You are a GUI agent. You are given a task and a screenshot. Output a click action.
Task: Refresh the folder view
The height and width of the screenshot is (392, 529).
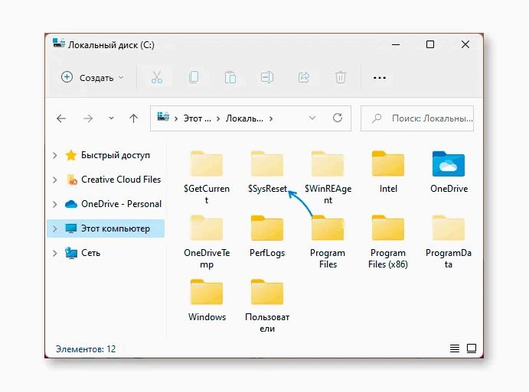pyautogui.click(x=338, y=118)
